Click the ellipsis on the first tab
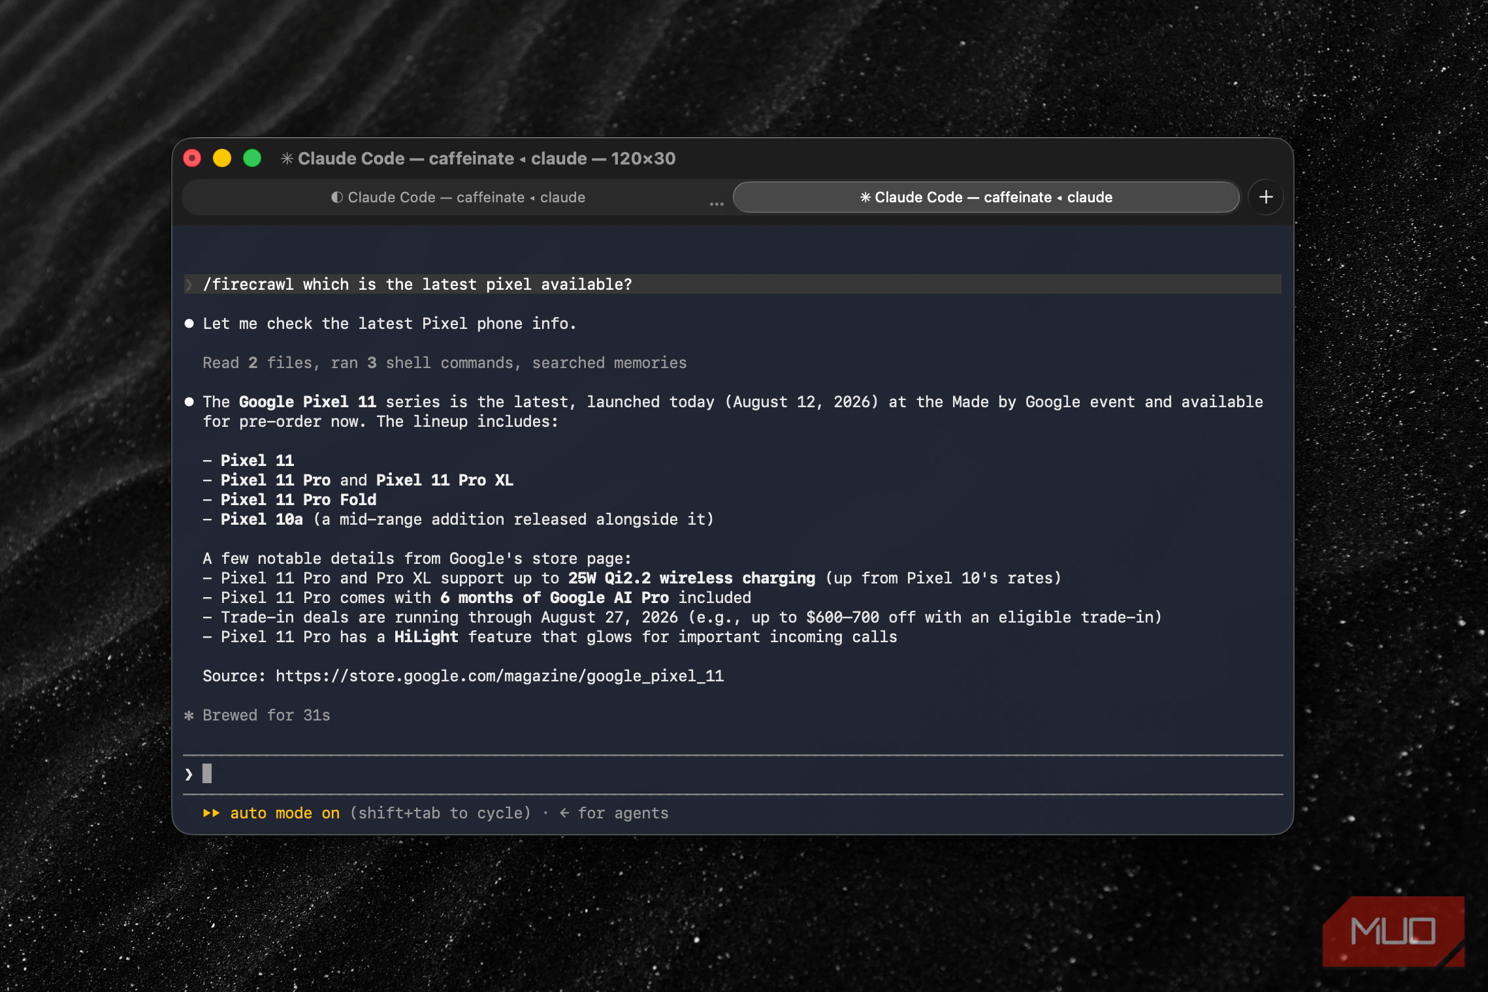This screenshot has height=992, width=1488. coord(717,203)
